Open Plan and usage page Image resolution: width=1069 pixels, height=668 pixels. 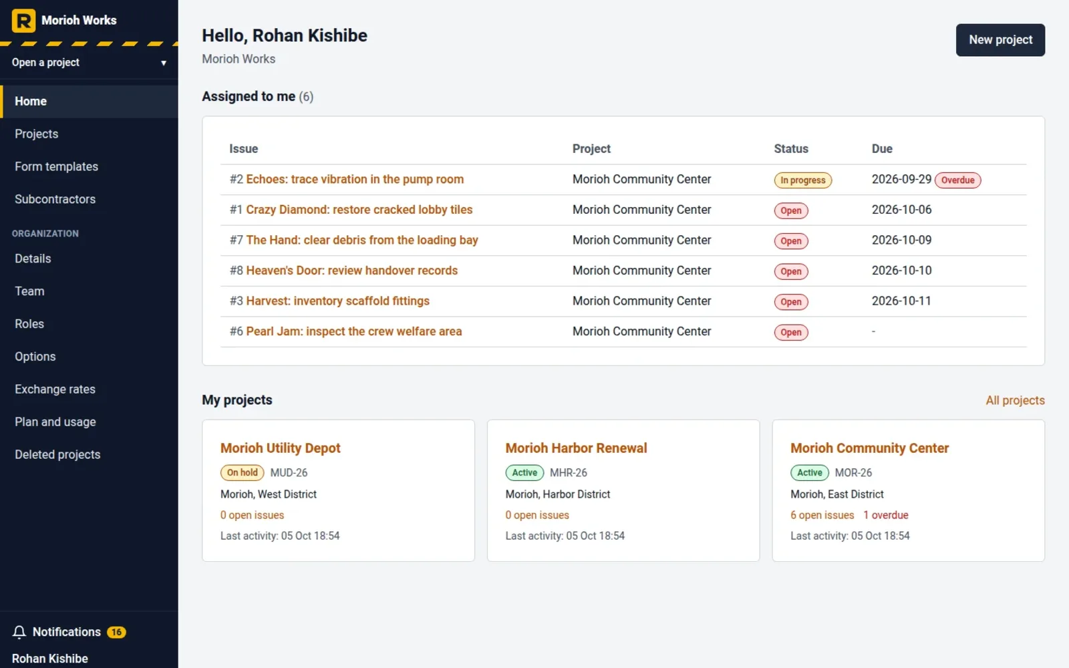89,422
